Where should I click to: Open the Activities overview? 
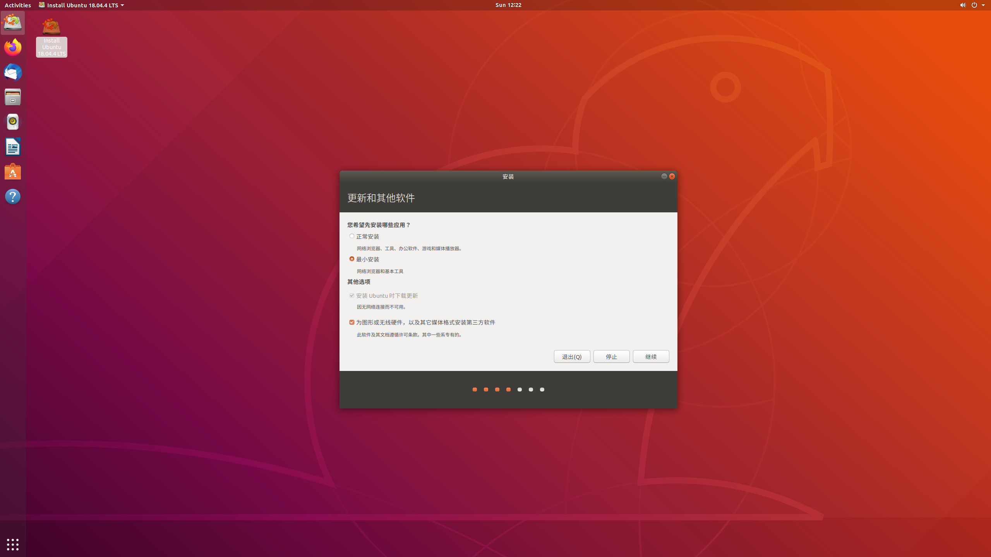18,5
